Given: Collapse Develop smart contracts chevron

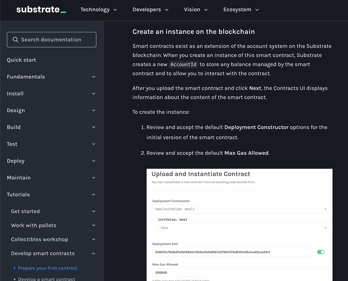Looking at the screenshot, I should [93, 253].
